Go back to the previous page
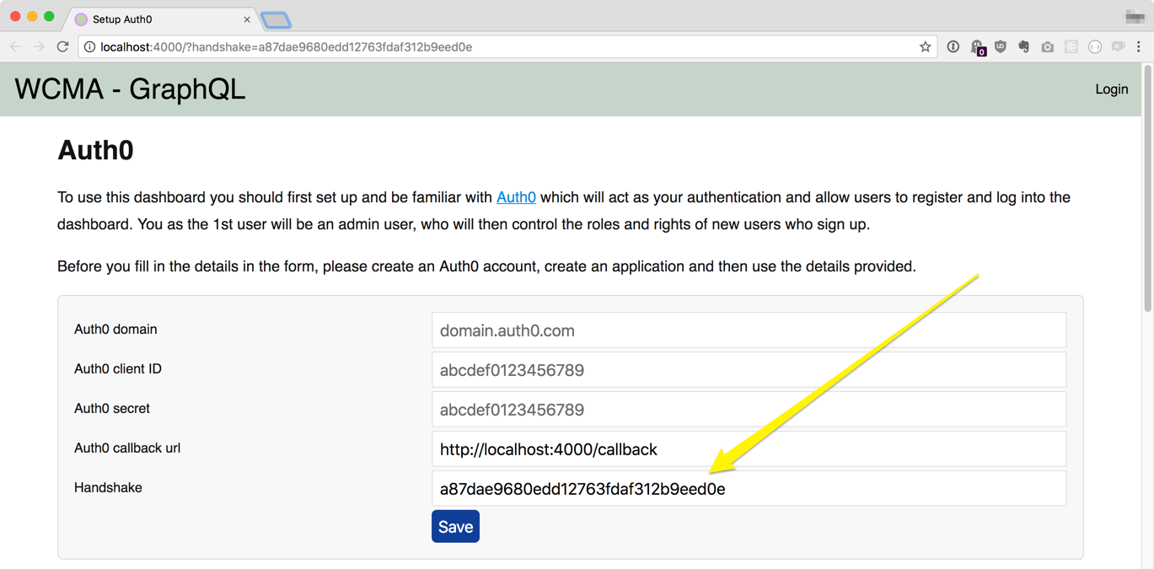This screenshot has width=1154, height=569. coord(15,47)
